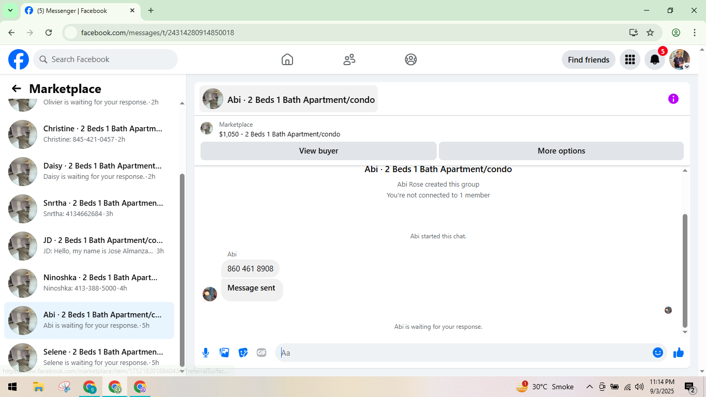
Task: Show hidden system tray icons
Action: point(590,387)
